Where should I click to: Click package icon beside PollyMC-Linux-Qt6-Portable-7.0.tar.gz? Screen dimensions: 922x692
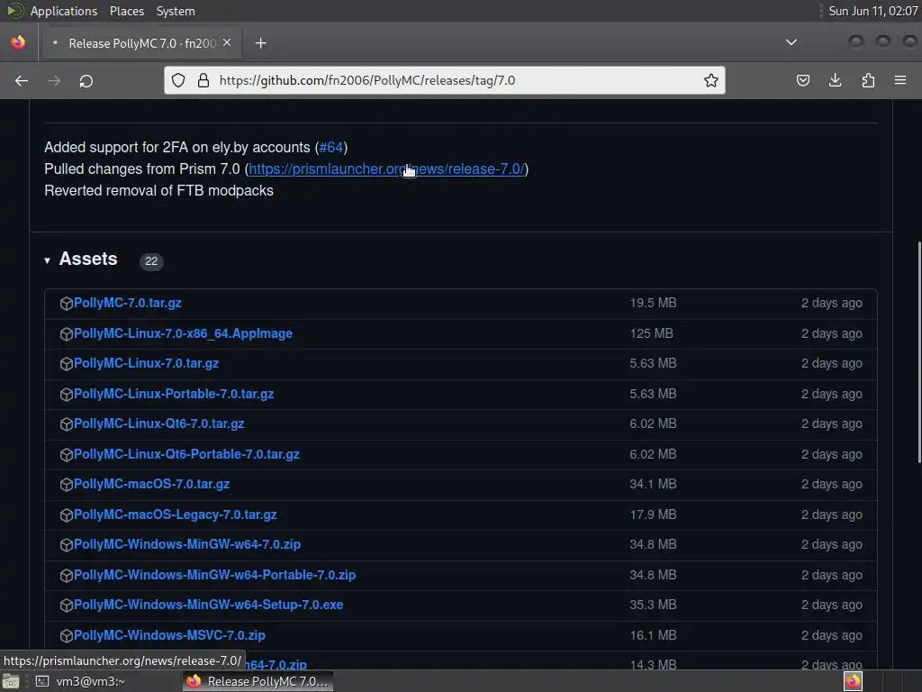point(67,455)
